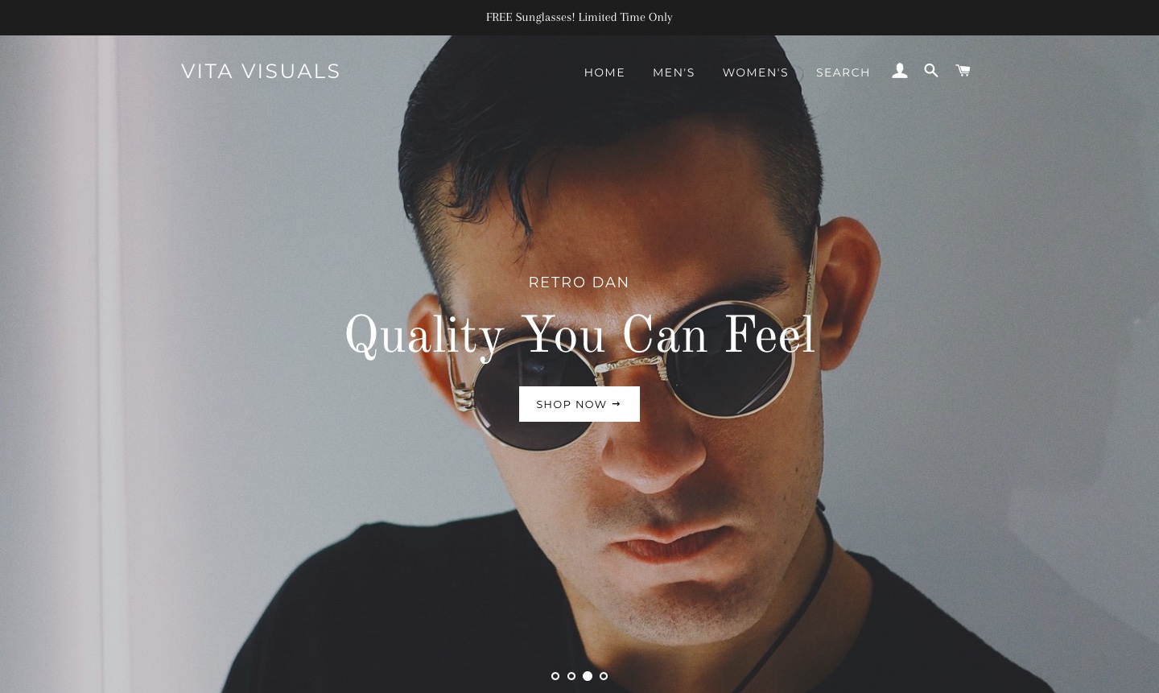Click the arrow on Shop Now button
The width and height of the screenshot is (1159, 693).
pyautogui.click(x=617, y=404)
